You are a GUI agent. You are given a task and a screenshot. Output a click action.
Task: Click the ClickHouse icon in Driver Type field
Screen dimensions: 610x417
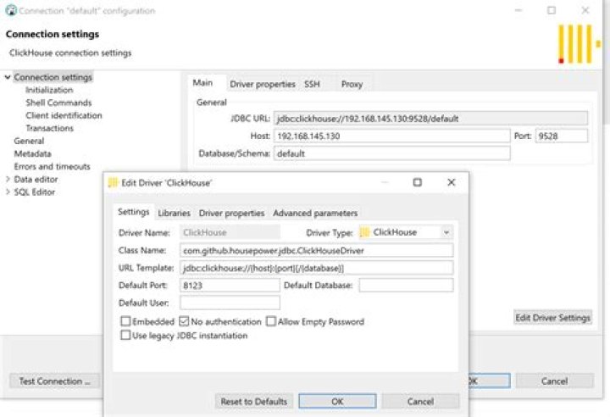click(x=364, y=232)
